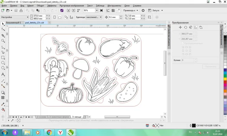227x136 pixels.
Task: Toggle Show rulers button
Action: tap(108, 10)
